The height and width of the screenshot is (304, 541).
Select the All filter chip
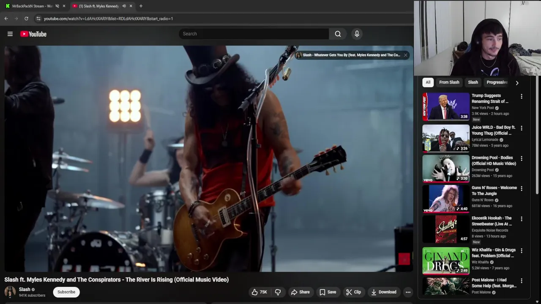click(x=428, y=82)
